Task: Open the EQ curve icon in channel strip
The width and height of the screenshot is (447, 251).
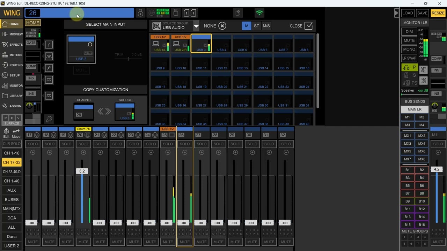Action: coord(49,56)
